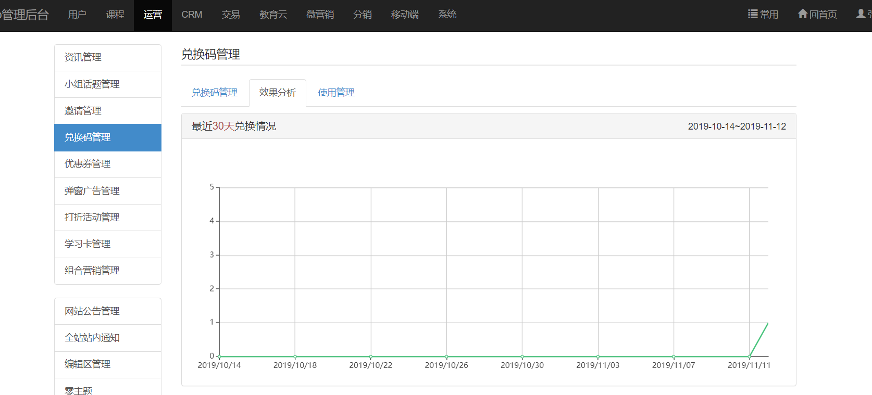Open the 用户 menu in top navigation
This screenshot has width=872, height=395.
click(x=77, y=15)
